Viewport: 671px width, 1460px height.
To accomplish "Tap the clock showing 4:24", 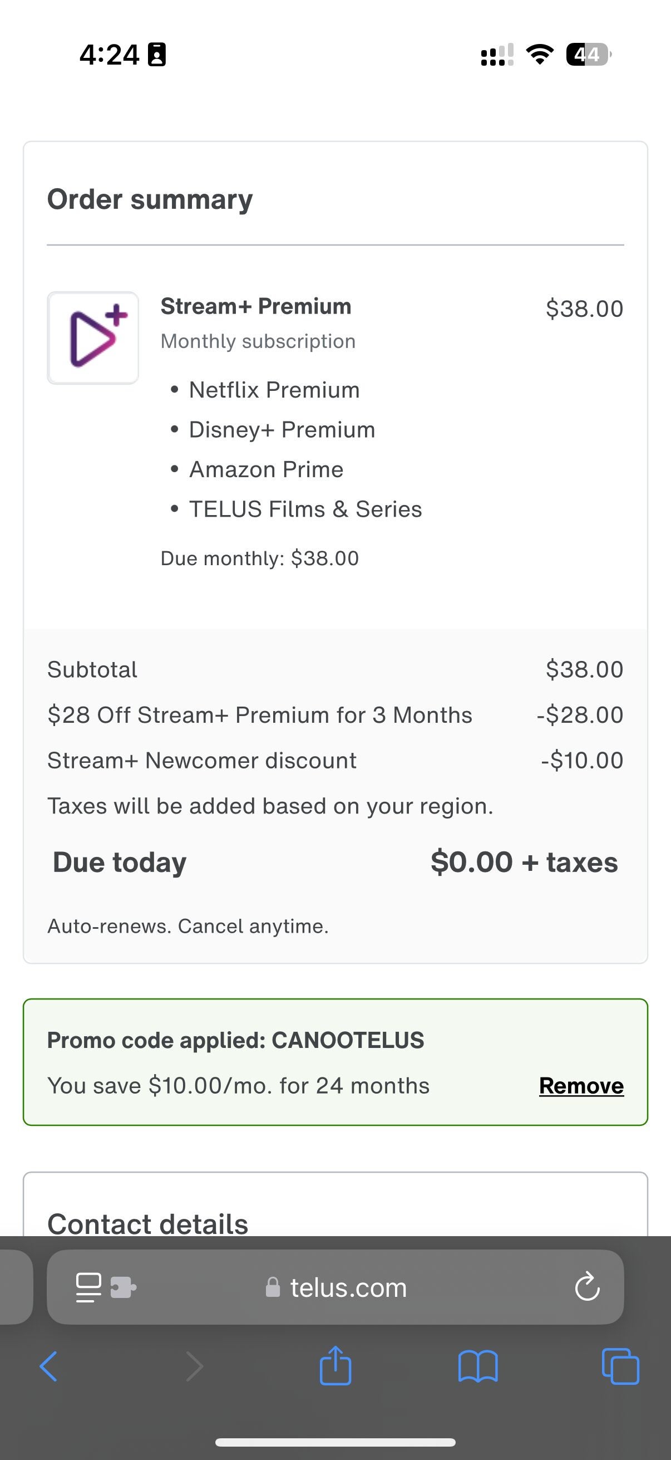I will pos(111,55).
